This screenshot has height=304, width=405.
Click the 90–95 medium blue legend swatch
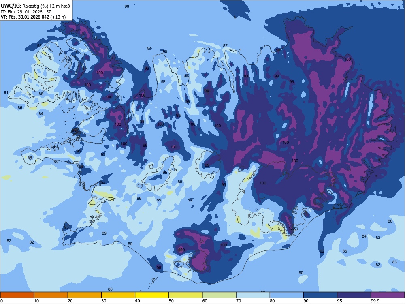320,295
